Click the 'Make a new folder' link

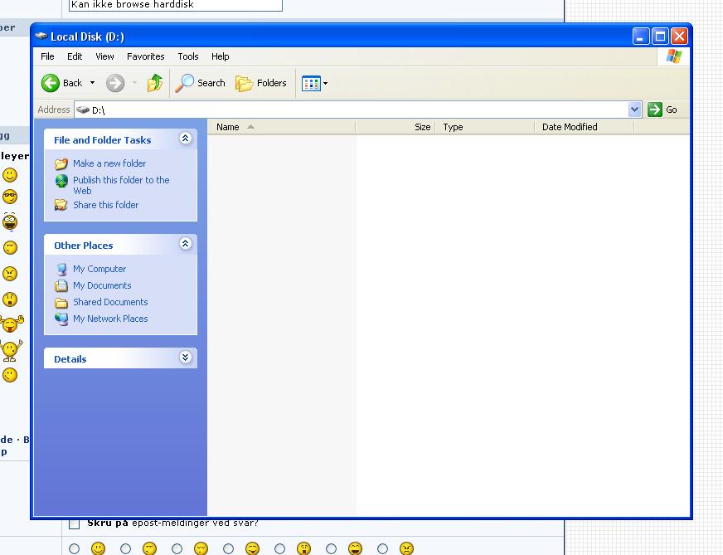click(x=109, y=163)
